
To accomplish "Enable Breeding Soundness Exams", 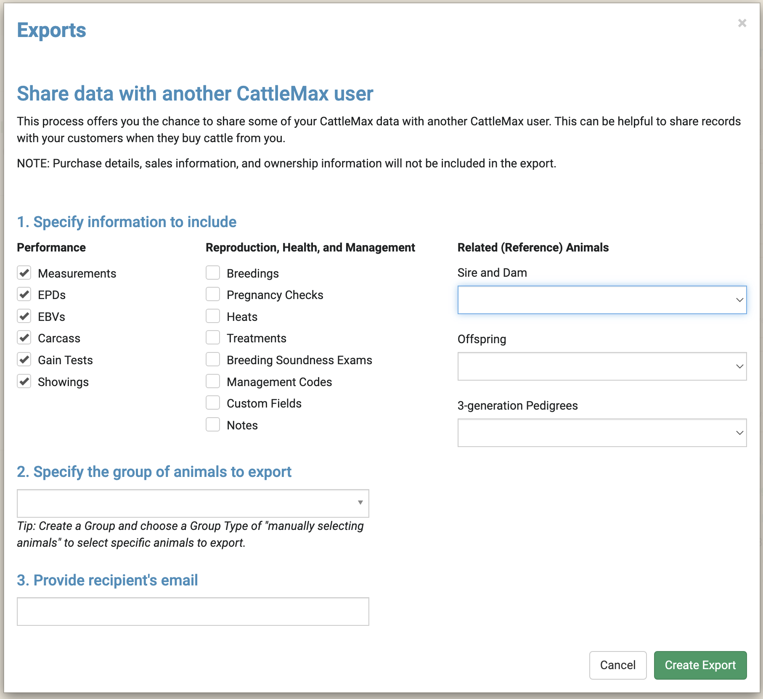I will [213, 360].
